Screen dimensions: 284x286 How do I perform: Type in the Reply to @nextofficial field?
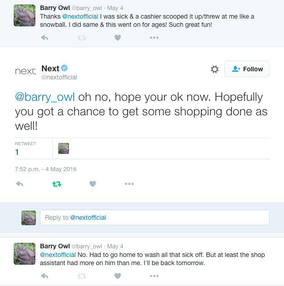click(x=154, y=217)
